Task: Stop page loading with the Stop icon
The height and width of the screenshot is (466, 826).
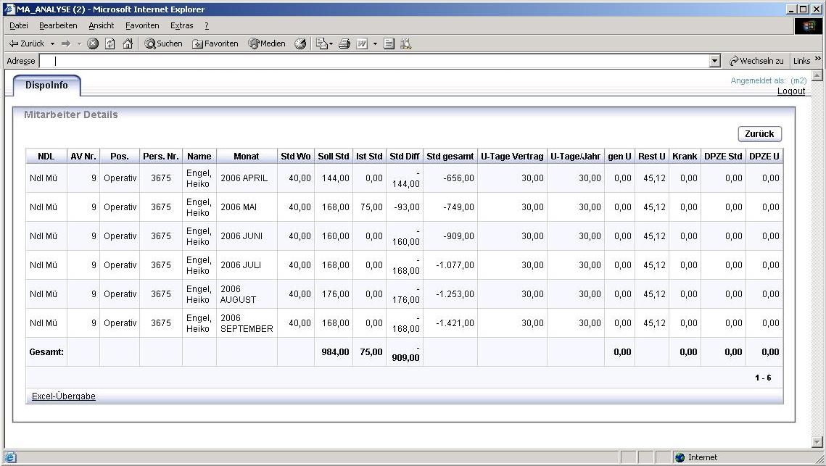Action: (x=93, y=43)
